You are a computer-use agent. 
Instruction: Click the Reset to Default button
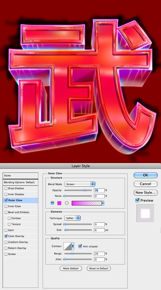pos(99,268)
